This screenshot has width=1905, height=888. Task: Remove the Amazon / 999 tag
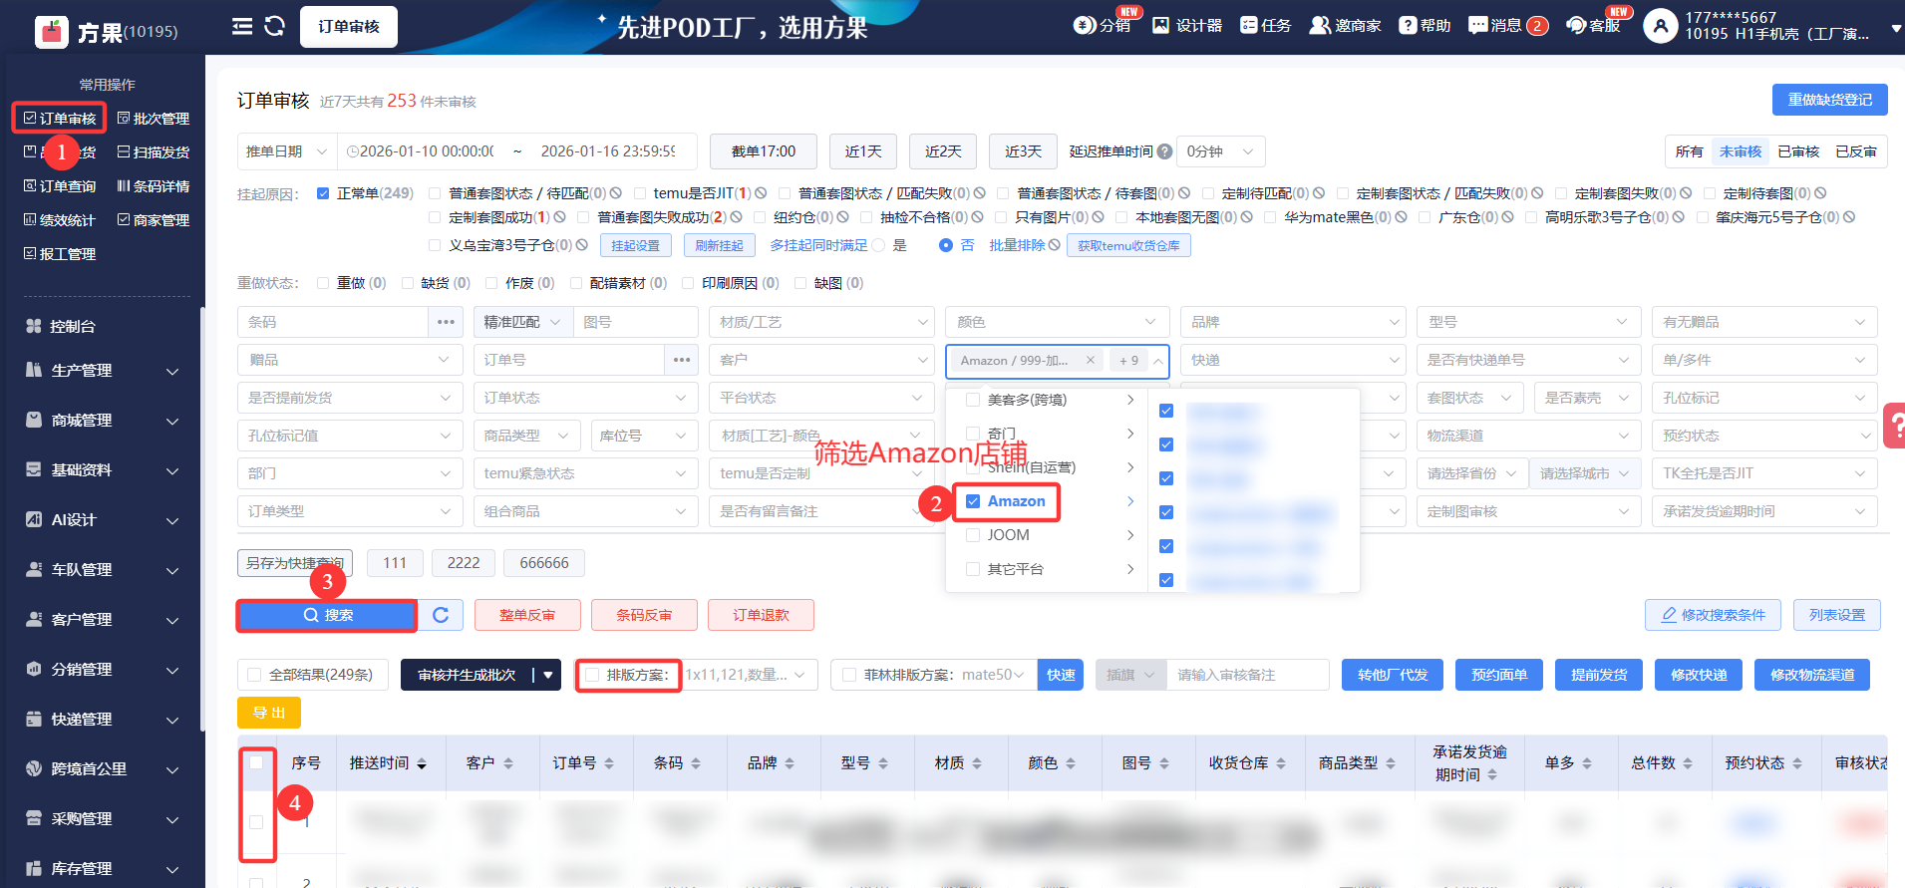point(1091,360)
